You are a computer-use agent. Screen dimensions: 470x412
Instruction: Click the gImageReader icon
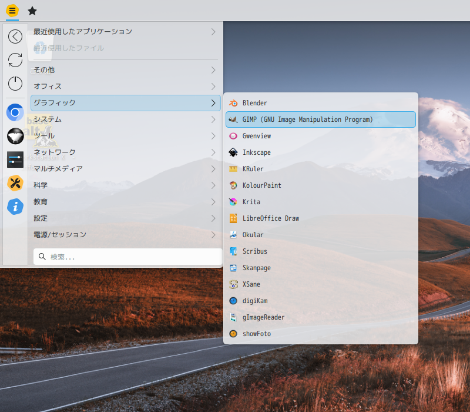click(233, 317)
